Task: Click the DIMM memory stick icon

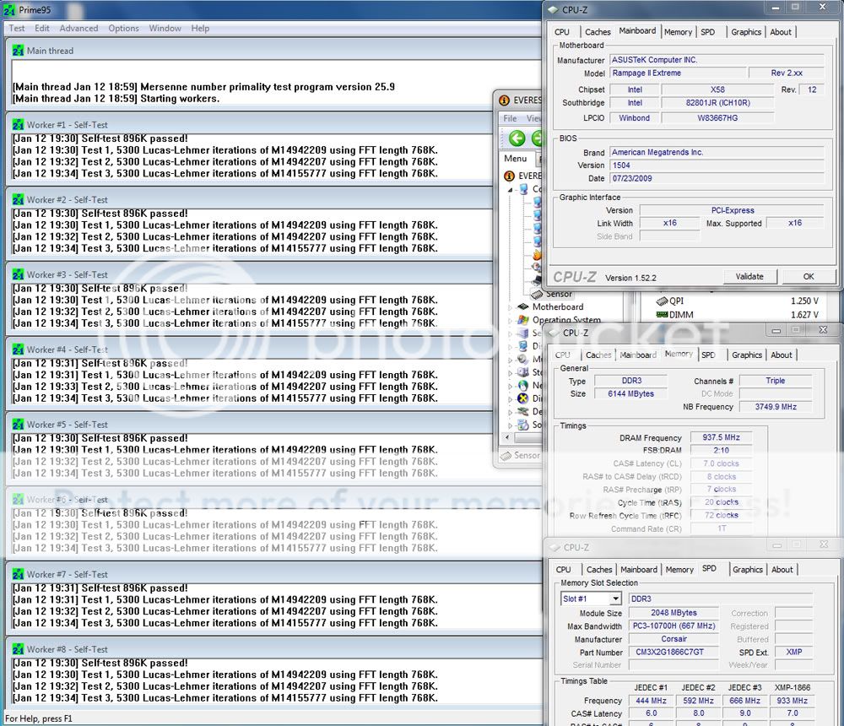Action: tap(662, 315)
